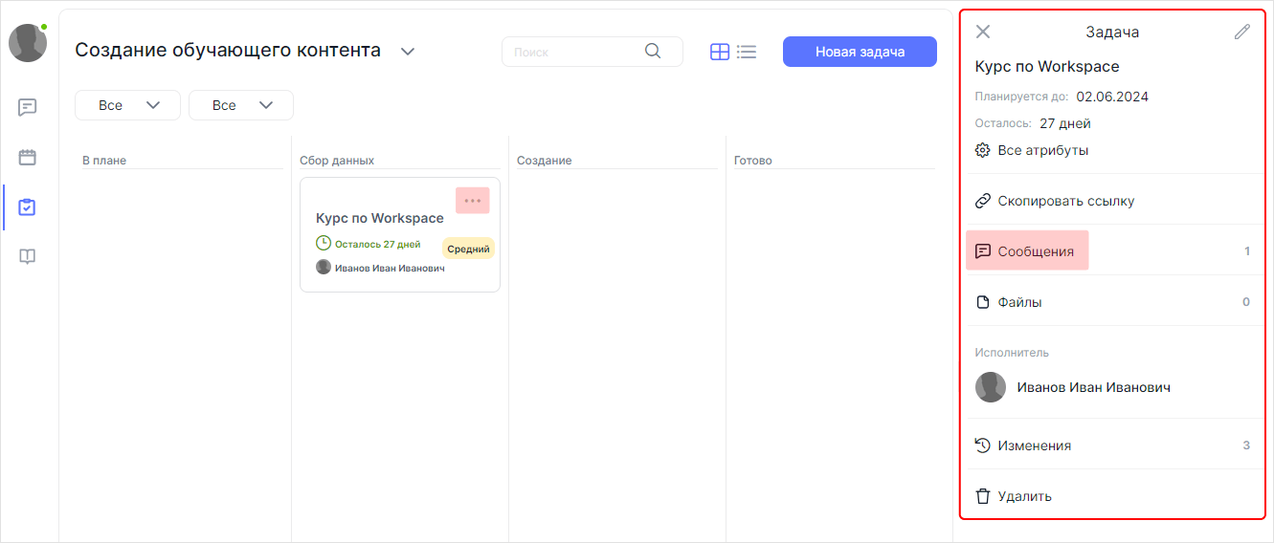Open Сообщения in the task panel
The width and height of the screenshot is (1274, 543).
pyautogui.click(x=1027, y=251)
